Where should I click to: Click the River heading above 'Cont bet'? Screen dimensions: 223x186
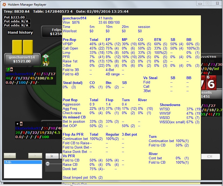[x=153, y=154]
